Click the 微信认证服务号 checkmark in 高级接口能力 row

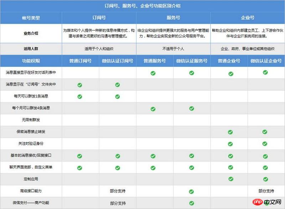click(191, 191)
